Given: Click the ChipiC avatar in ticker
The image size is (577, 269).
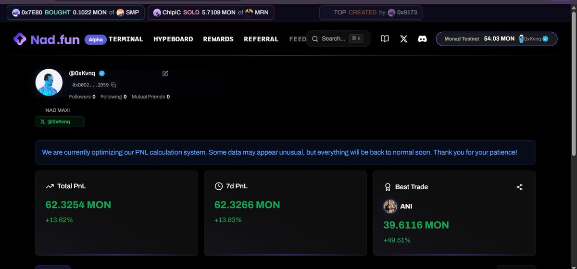Looking at the screenshot, I should tap(157, 12).
